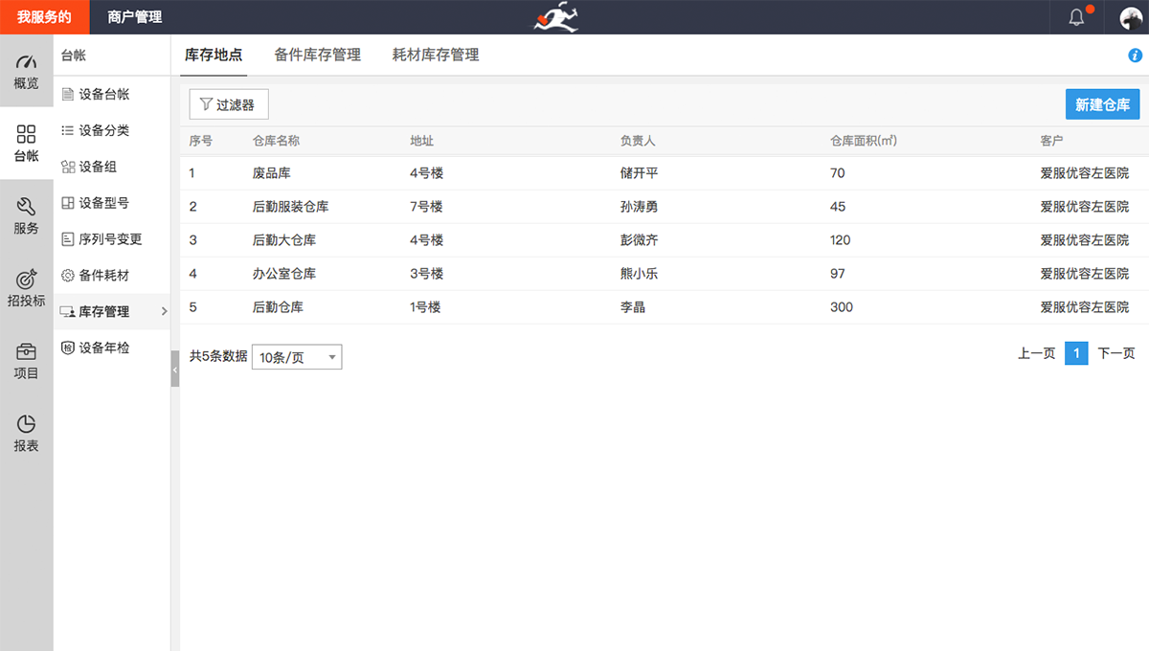Click the blue info icon
Image resolution: width=1149 pixels, height=651 pixels.
1136,56
